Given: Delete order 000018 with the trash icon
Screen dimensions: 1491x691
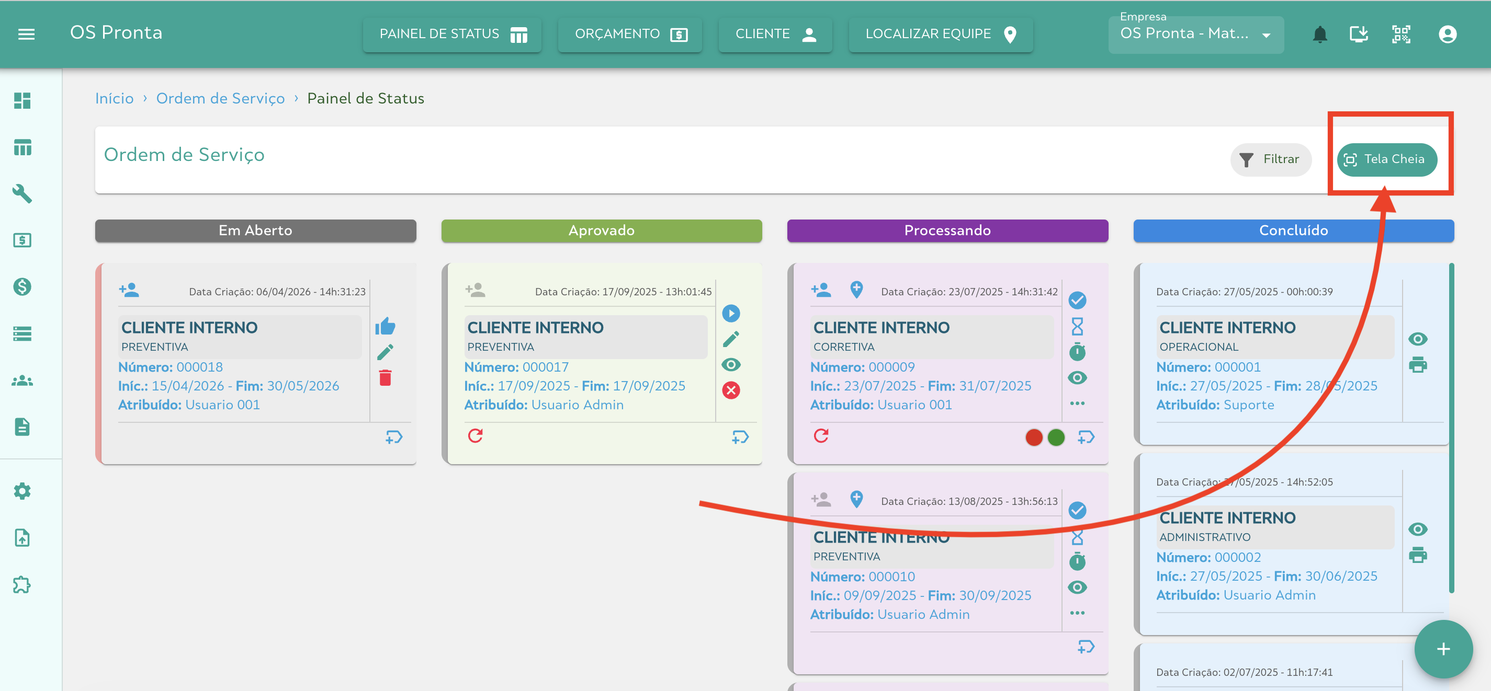Looking at the screenshot, I should click(385, 377).
